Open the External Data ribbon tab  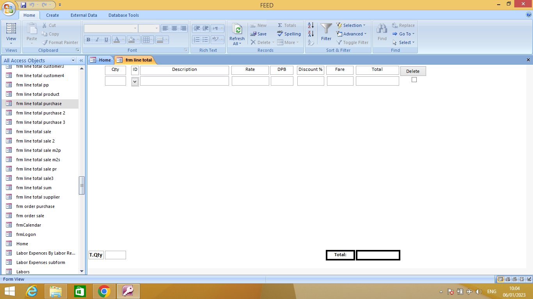tap(84, 15)
